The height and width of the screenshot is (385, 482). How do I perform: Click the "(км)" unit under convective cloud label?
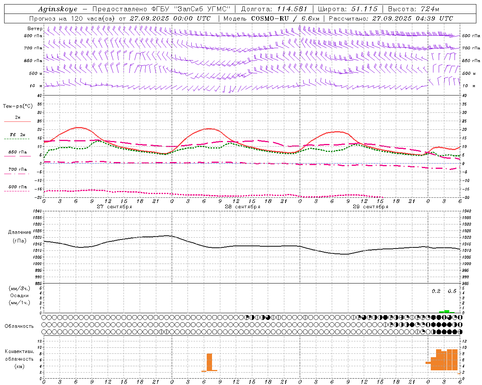pyautogui.click(x=20, y=366)
